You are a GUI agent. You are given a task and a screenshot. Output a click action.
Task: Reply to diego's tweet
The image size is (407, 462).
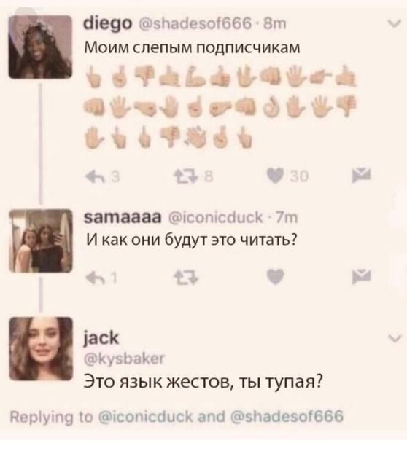click(94, 177)
